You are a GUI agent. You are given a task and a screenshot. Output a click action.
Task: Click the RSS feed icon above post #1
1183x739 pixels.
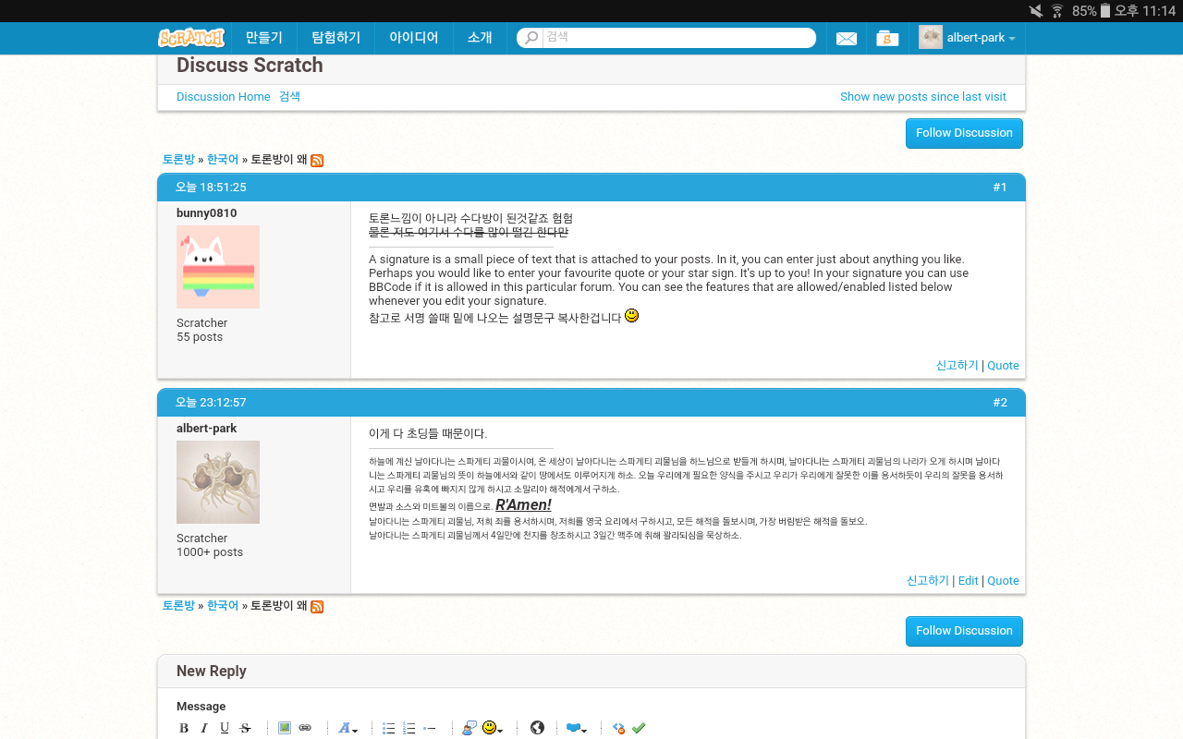(x=317, y=160)
